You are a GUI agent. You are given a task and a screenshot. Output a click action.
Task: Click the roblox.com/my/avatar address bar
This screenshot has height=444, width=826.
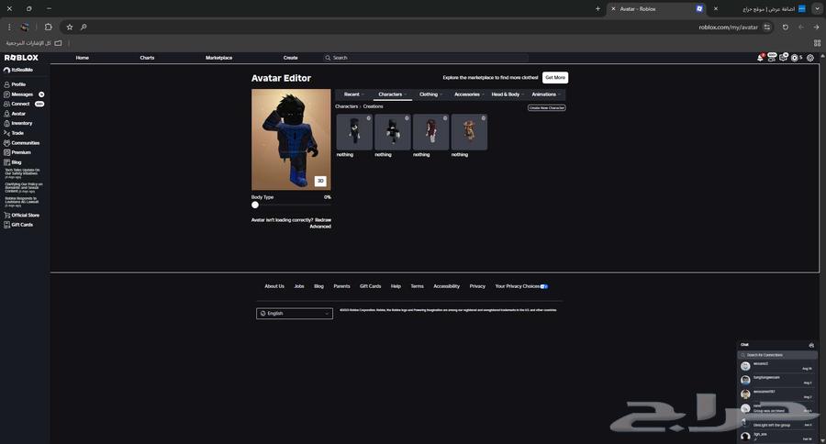pos(728,27)
